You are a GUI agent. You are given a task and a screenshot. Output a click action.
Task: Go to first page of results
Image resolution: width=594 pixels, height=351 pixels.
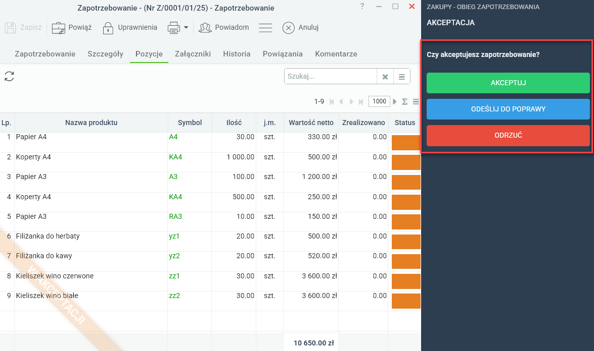[332, 102]
